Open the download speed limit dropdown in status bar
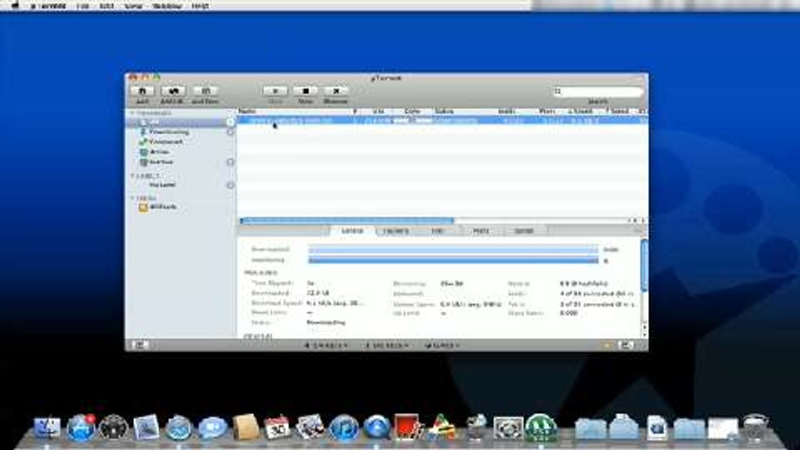 click(x=326, y=345)
